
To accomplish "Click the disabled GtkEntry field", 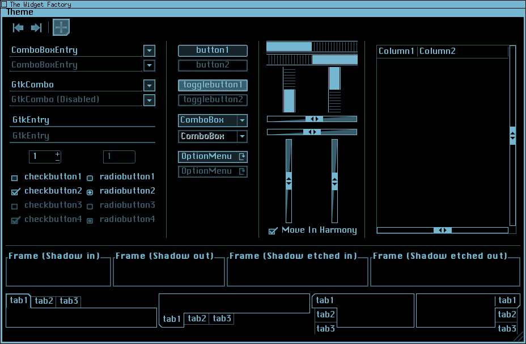I will 83,136.
